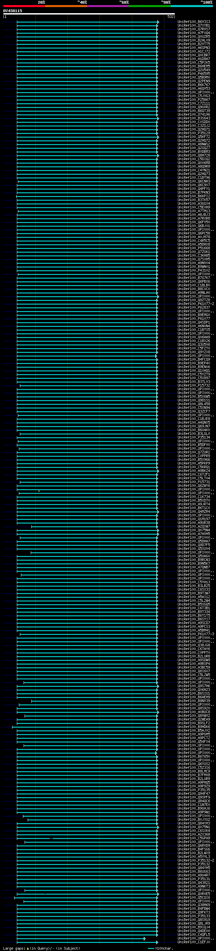Viewport: 216px width, 951px height.
Task: Select hit label UniRef100_Q5KF72
Action: [x=194, y=137]
